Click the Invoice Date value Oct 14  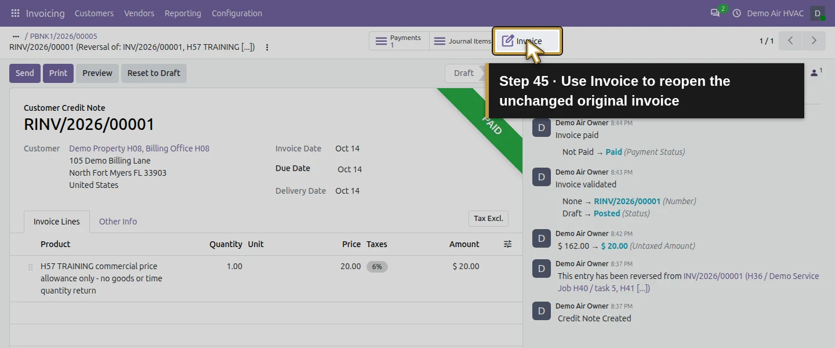347,148
